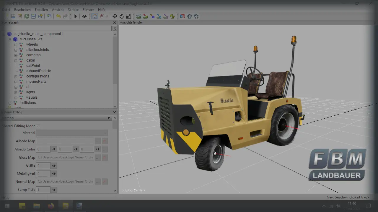Browse for Normal Map with ... button
378x212 pixels.
(98, 182)
